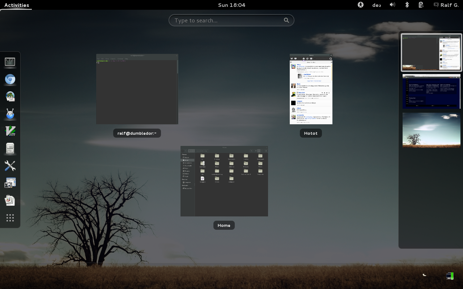The width and height of the screenshot is (463, 289).
Task: Open the mail client dash icon
Action: (x=10, y=96)
